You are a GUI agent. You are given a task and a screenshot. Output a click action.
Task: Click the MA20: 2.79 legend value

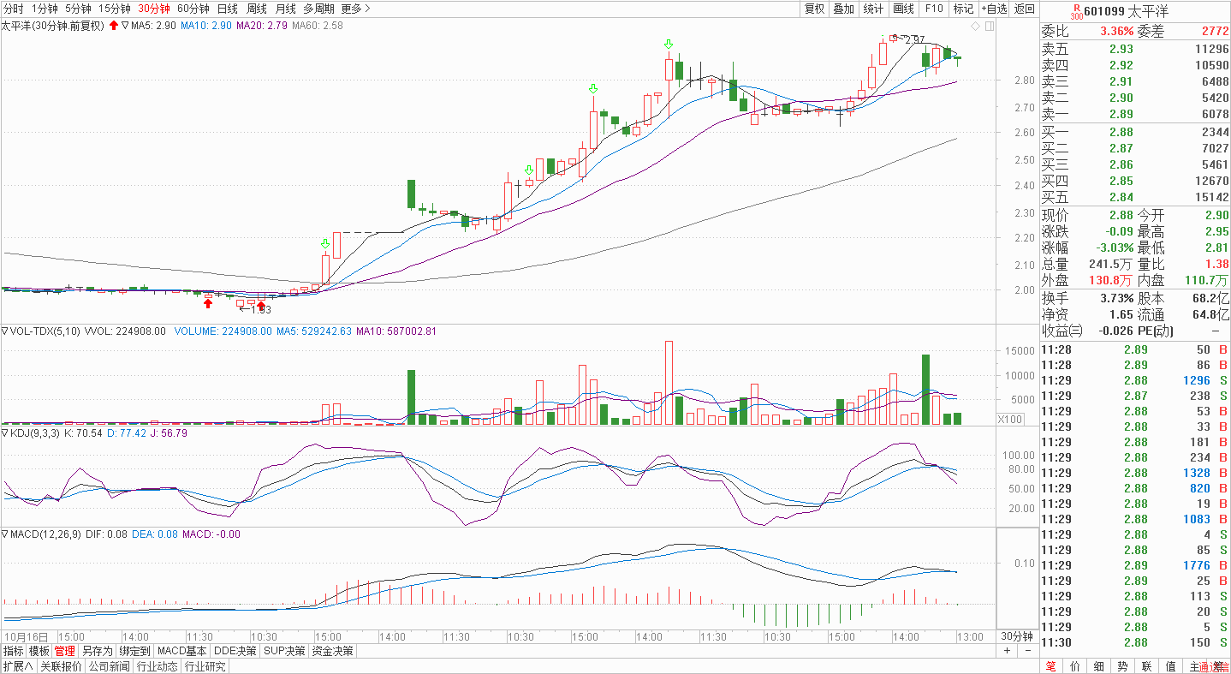[x=262, y=26]
